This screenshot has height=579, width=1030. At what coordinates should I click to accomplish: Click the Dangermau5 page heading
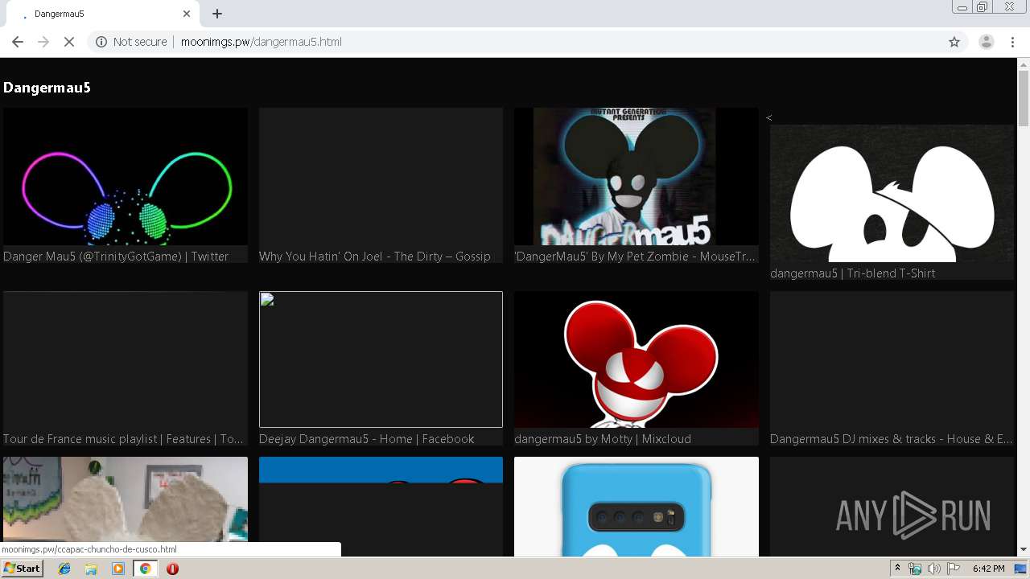point(47,88)
